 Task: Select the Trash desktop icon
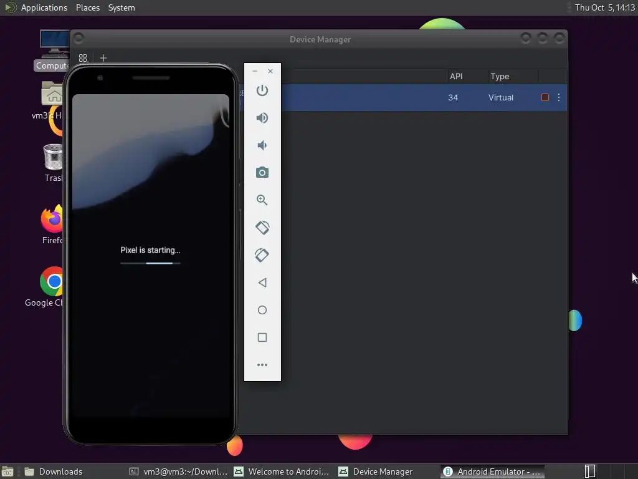[x=54, y=163]
